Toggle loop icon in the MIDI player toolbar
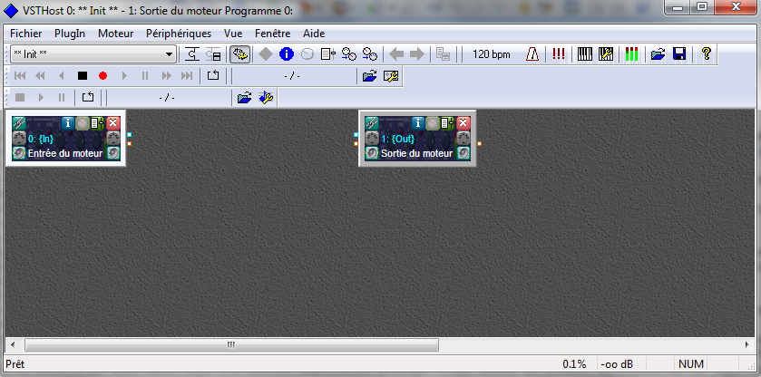This screenshot has width=761, height=377. pos(213,76)
